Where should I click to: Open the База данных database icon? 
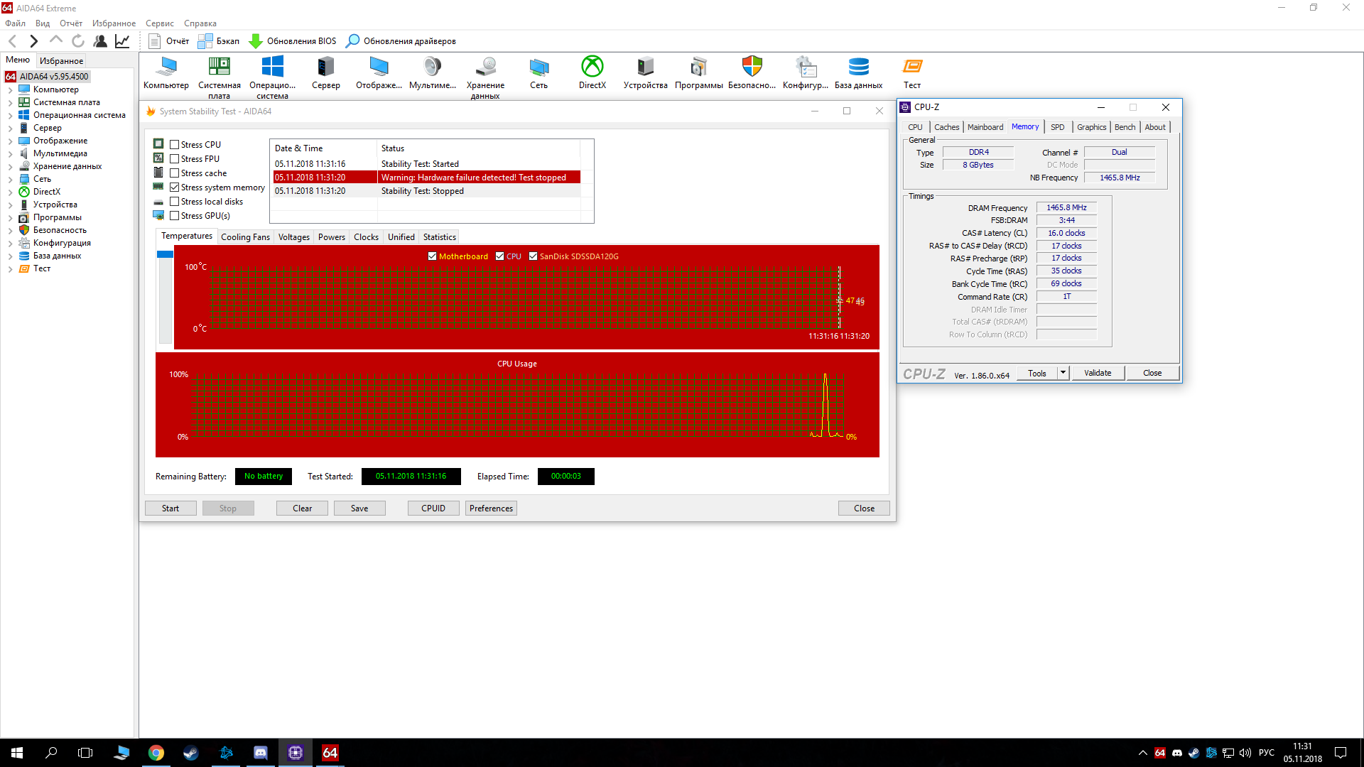click(x=858, y=67)
